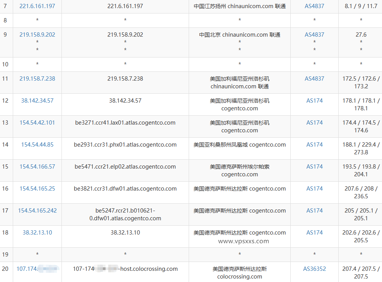Select latency 207.6 / 208 / 236.5

[361, 193]
